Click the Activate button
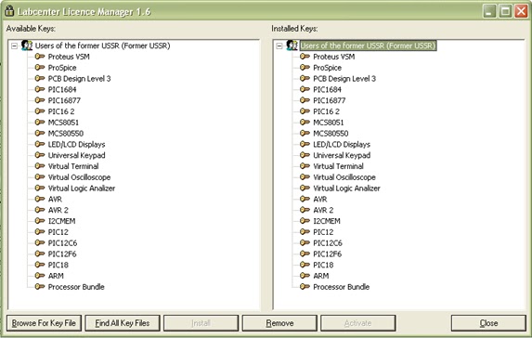The height and width of the screenshot is (338, 532). (x=358, y=323)
